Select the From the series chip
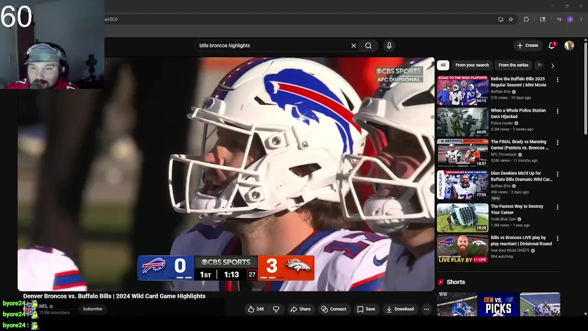The width and height of the screenshot is (588, 331). (x=513, y=65)
